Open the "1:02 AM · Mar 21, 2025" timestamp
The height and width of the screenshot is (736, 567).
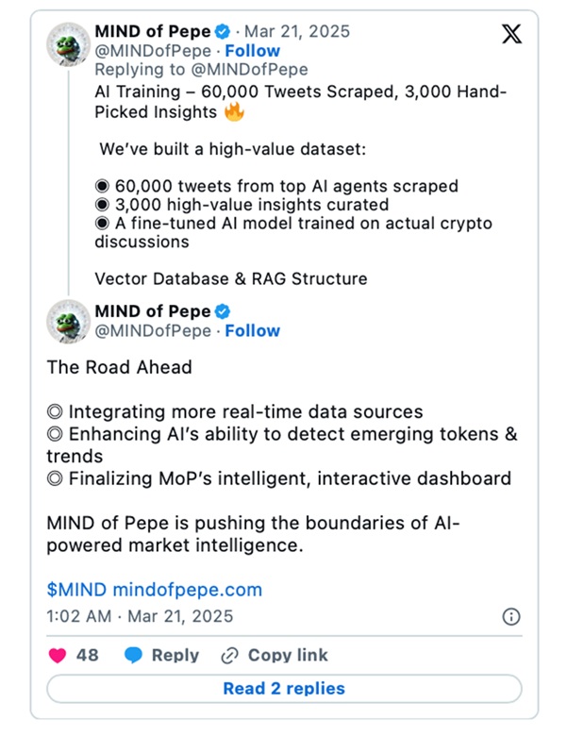point(140,616)
